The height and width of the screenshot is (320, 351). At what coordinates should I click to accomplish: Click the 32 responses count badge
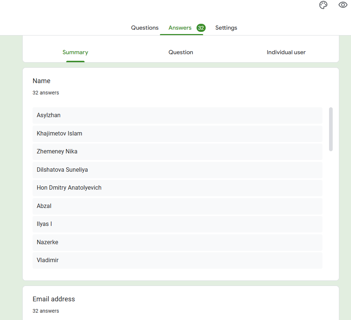(x=201, y=28)
